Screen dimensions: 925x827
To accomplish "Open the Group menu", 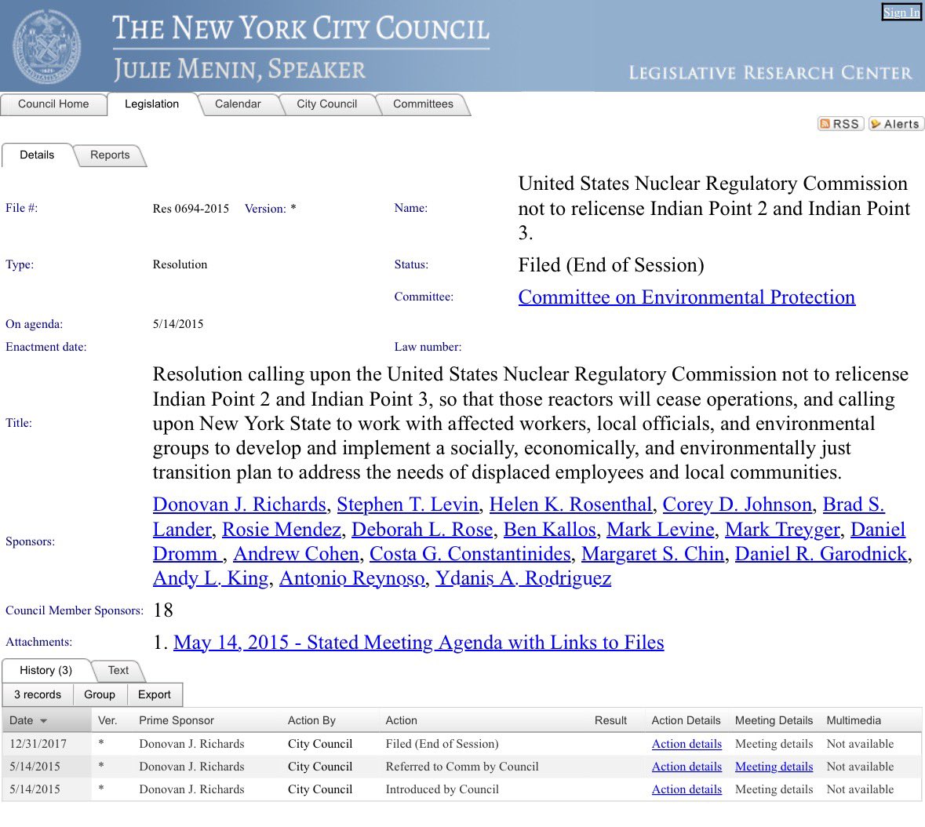I will tap(100, 695).
